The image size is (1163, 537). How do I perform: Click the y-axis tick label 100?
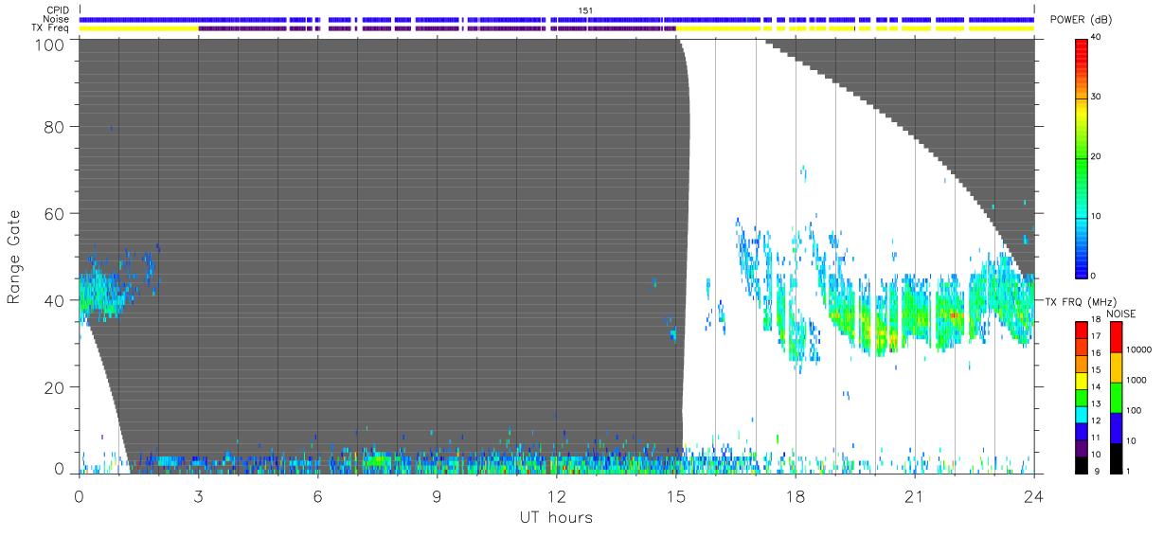51,44
